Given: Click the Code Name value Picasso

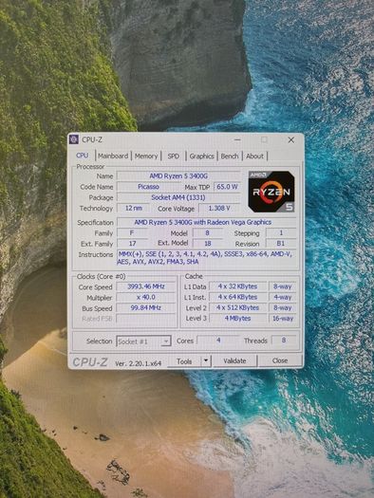Looking at the screenshot, I should click(148, 187).
